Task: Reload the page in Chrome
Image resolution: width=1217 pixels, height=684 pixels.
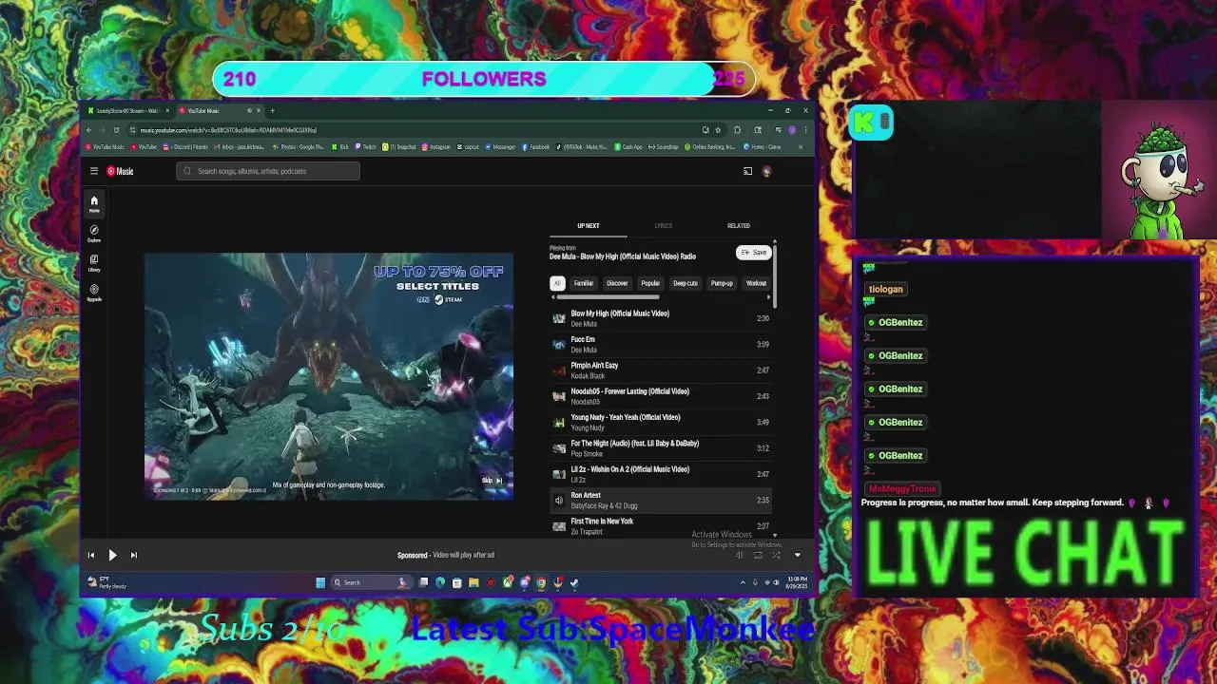Action: tap(116, 130)
